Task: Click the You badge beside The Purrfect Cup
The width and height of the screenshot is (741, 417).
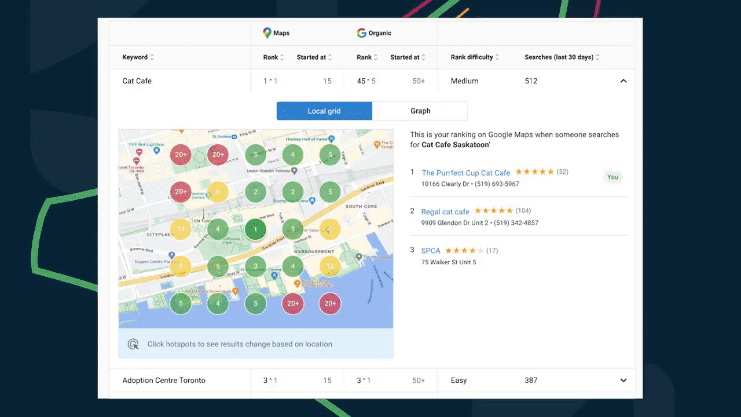Action: tap(612, 177)
